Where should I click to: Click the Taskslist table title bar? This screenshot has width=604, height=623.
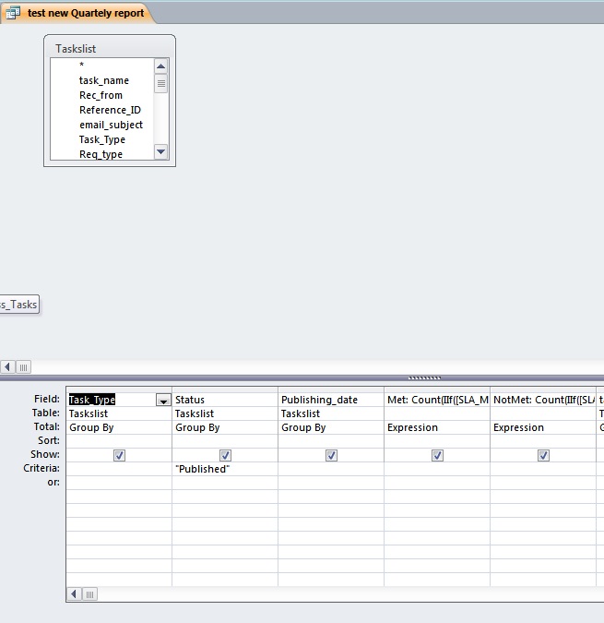(110, 49)
